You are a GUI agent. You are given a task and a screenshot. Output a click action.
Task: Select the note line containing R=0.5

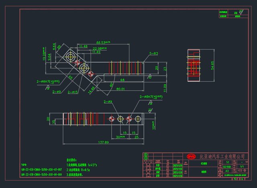pyautogui.click(x=78, y=170)
